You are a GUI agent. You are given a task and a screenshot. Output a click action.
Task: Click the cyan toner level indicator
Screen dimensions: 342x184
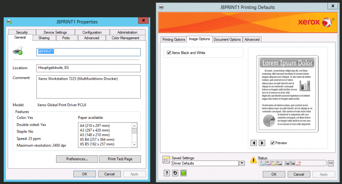[263, 163]
